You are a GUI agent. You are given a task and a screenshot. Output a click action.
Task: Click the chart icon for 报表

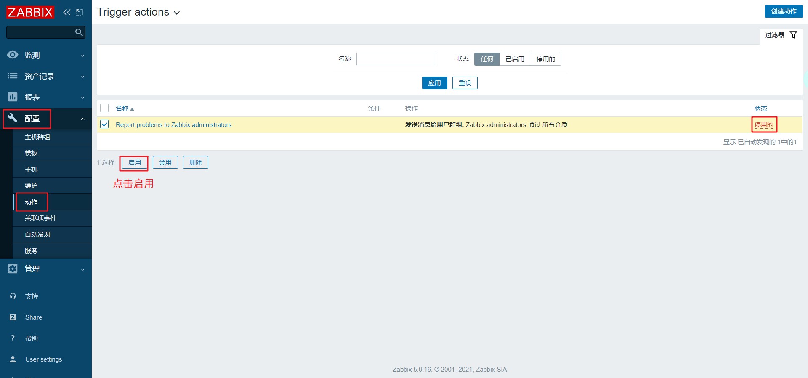[13, 97]
